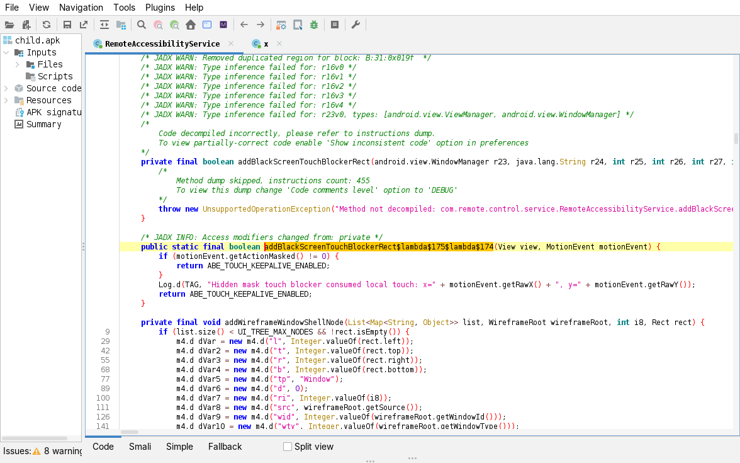Navigate back with the left arrow
Screen dimensions: 740x463
click(244, 25)
